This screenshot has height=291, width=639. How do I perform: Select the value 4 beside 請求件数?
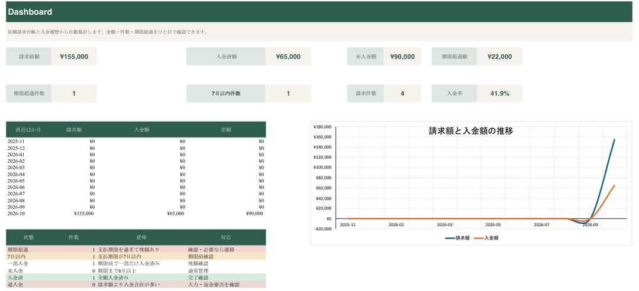coord(402,93)
